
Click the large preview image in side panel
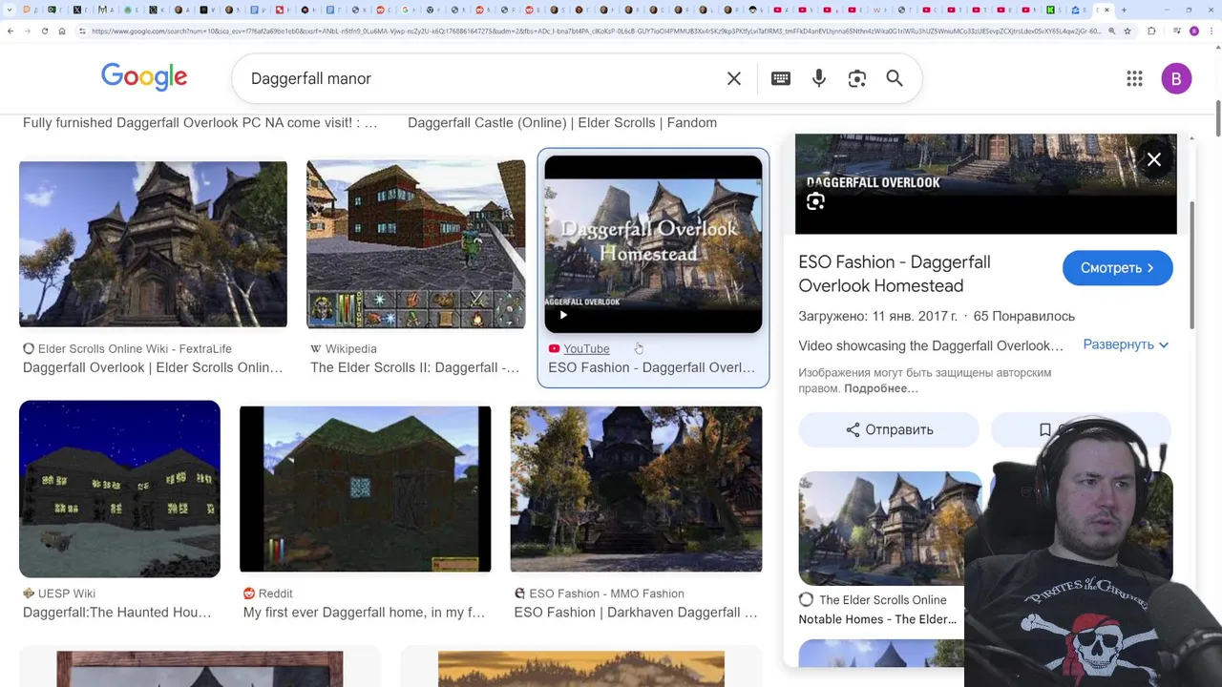985,183
